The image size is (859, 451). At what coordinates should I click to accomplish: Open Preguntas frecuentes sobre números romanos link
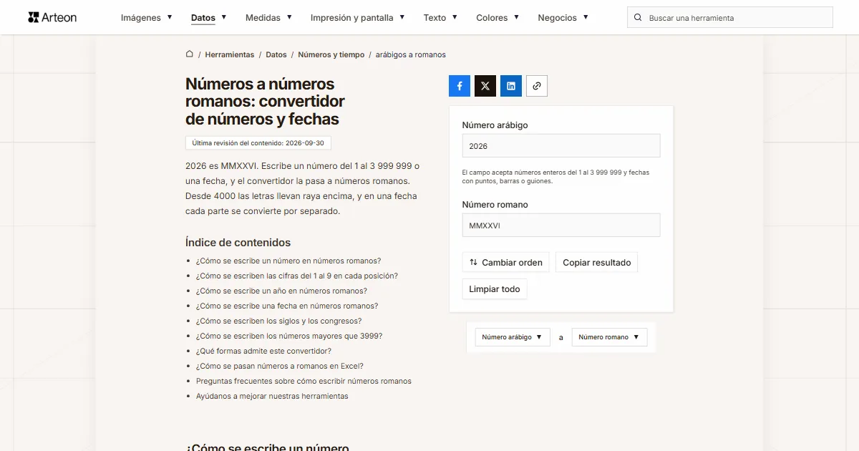(304, 382)
